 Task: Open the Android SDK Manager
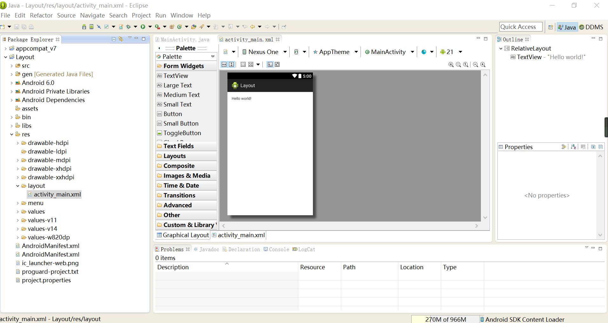(x=84, y=27)
